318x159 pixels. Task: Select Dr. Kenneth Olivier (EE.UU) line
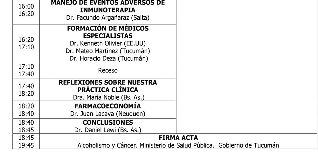(x=108, y=43)
